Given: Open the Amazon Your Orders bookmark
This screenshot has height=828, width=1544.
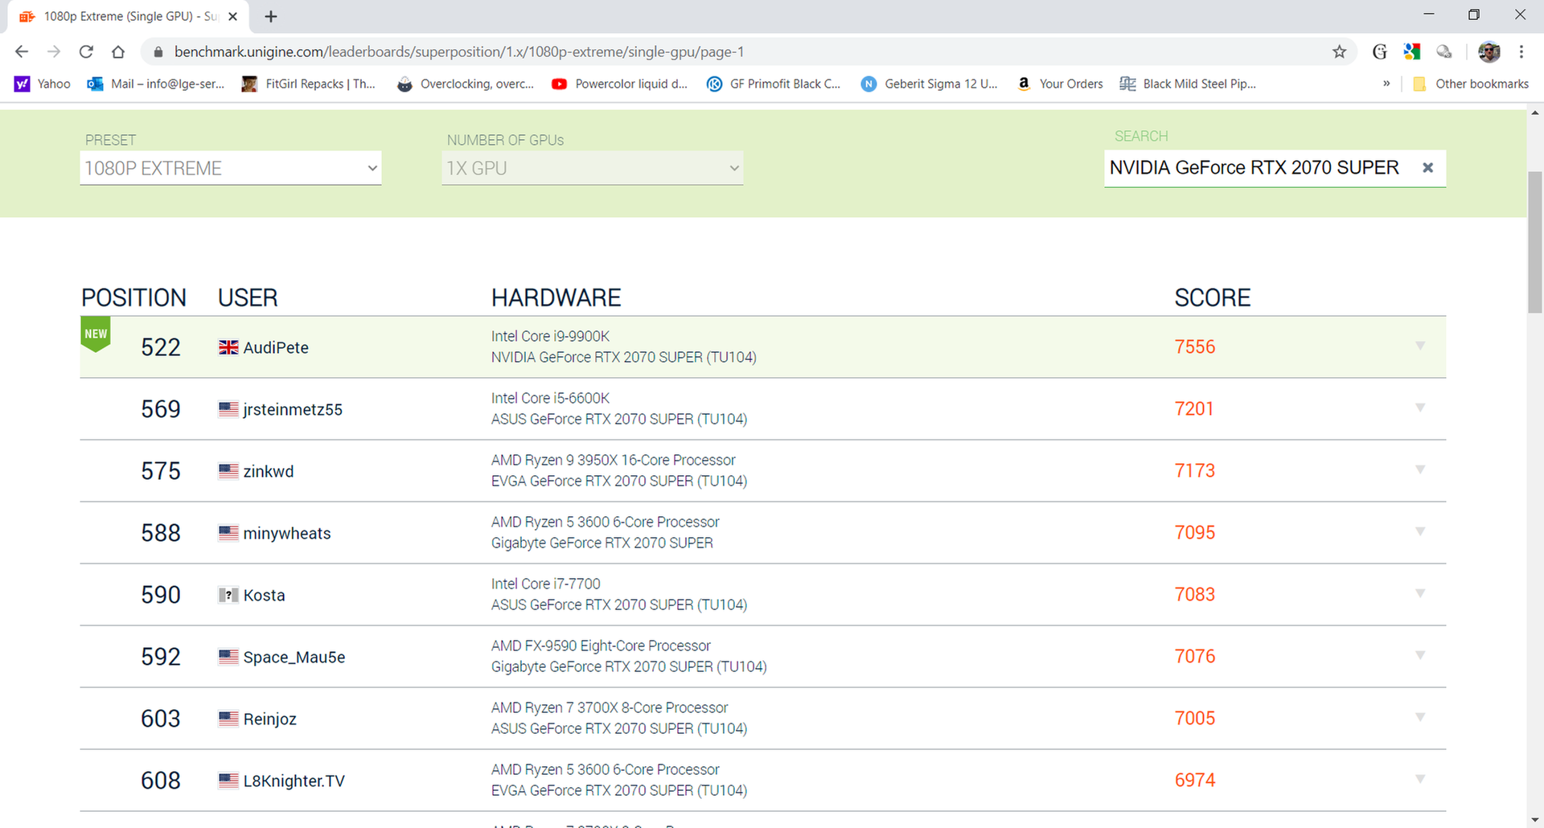Looking at the screenshot, I should tap(1060, 84).
